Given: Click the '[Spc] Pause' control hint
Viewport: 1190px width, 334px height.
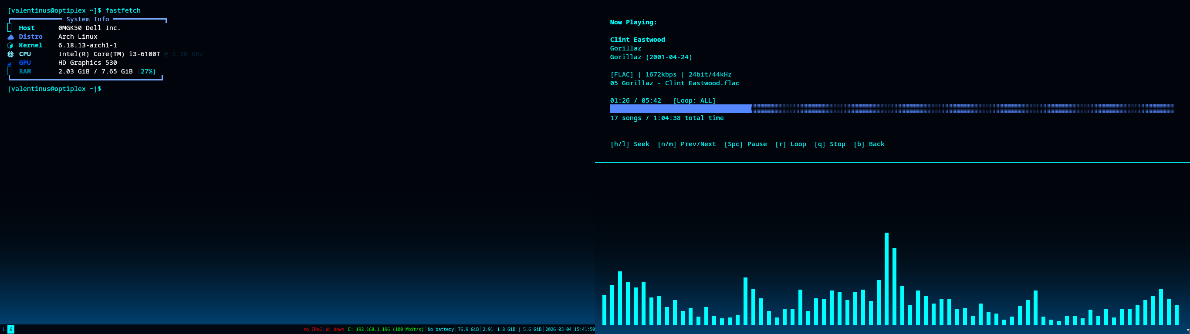Looking at the screenshot, I should point(745,144).
